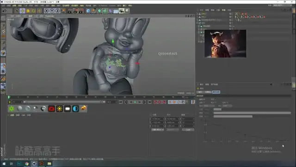Click the current frame input field
Image resolution: width=296 pixels, height=167 pixels.
pyautogui.click(x=17, y=102)
